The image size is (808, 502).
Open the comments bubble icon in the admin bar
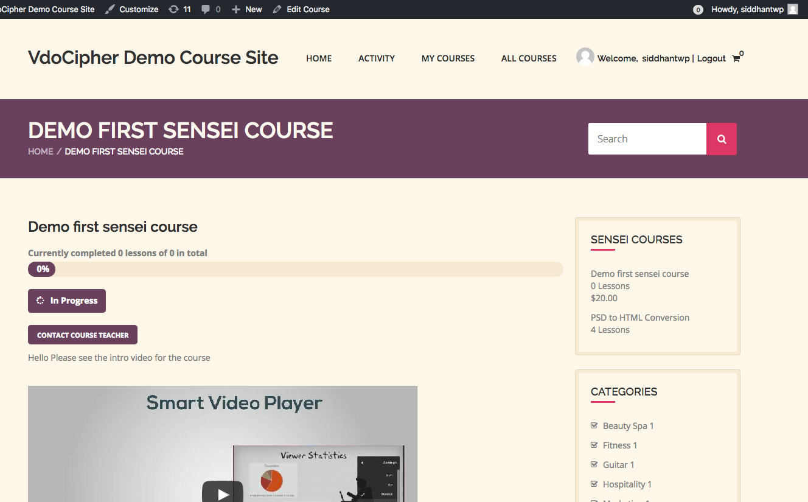pos(206,9)
